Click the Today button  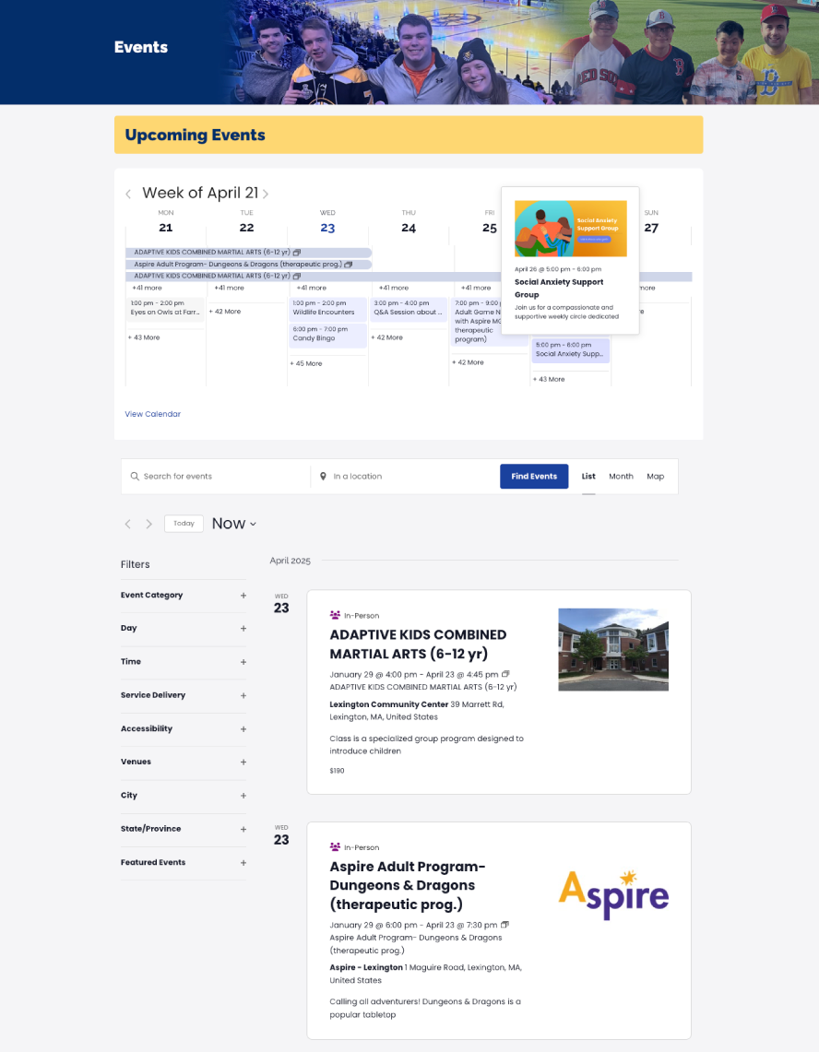pyautogui.click(x=184, y=524)
